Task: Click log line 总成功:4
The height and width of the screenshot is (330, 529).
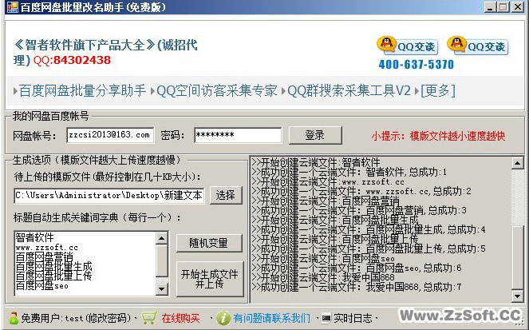Action: pyautogui.click(x=369, y=229)
